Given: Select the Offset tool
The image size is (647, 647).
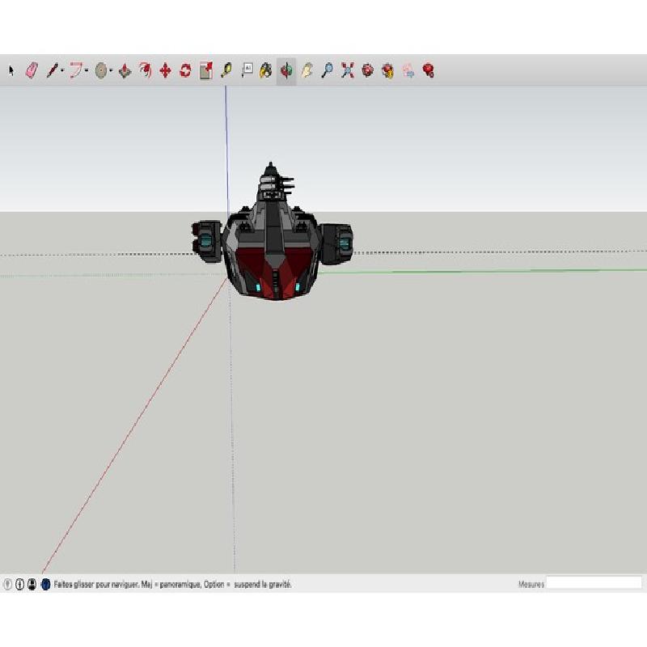Looking at the screenshot, I should 145,71.
